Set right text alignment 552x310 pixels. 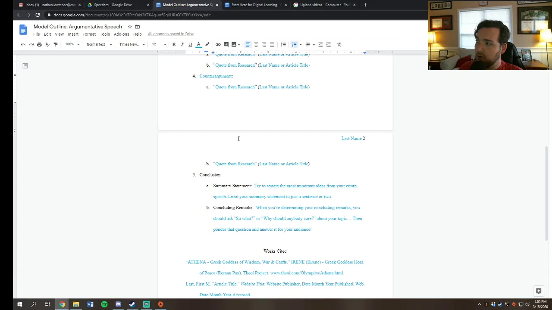pyautogui.click(x=264, y=44)
